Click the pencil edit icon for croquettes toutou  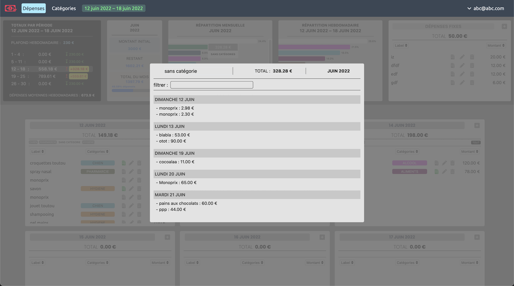coord(131,163)
